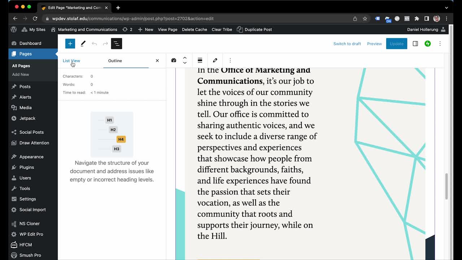This screenshot has width=462, height=260.
Task: Open Daniel Hollerung account menu
Action: [x=426, y=30]
